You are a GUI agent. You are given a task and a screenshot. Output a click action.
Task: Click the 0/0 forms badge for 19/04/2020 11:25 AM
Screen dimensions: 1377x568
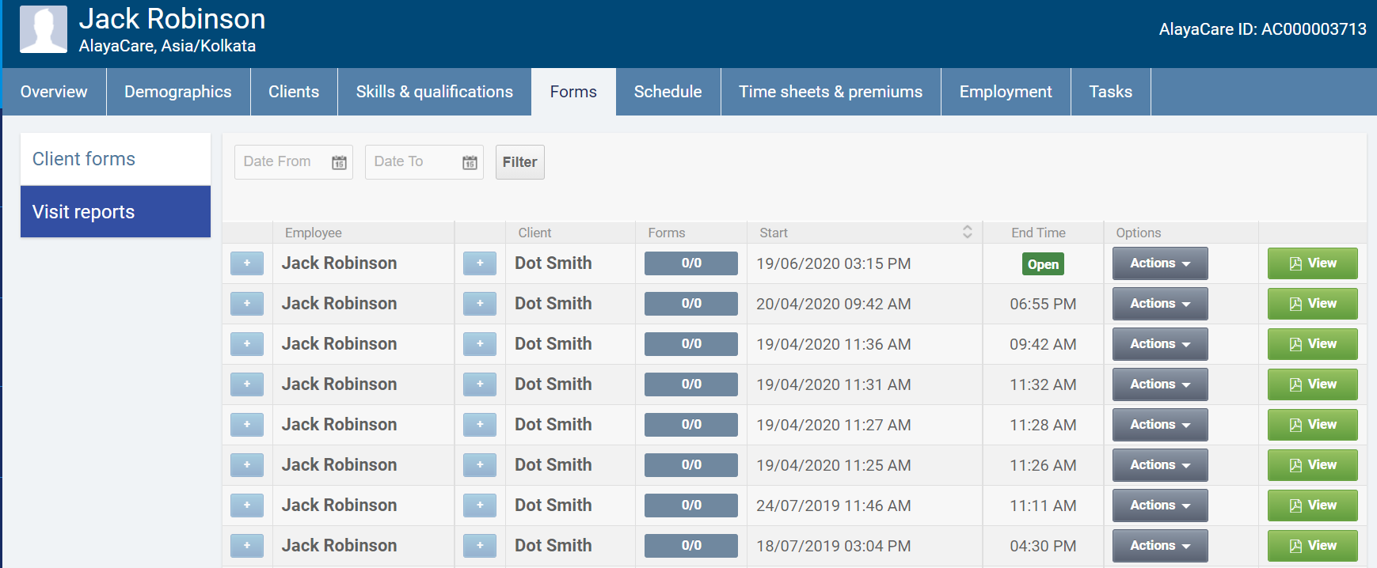click(x=690, y=465)
